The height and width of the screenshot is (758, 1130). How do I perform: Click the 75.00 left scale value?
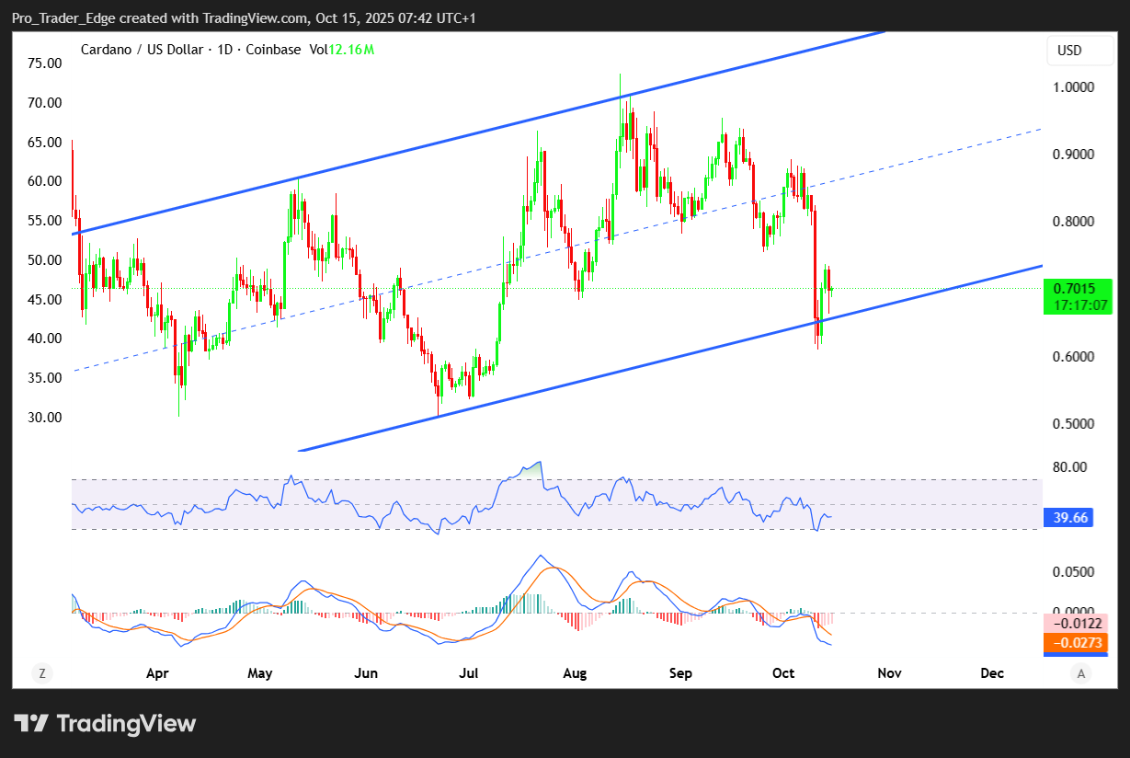(44, 63)
